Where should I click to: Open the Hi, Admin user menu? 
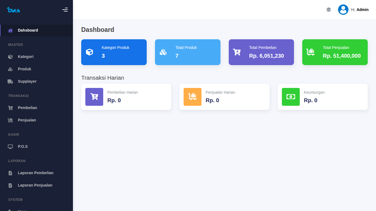pyautogui.click(x=359, y=10)
